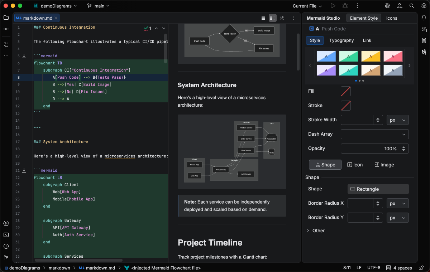Viewport: 430px width, 272px height.
Task: Select the Shape mode button
Action: click(x=325, y=165)
